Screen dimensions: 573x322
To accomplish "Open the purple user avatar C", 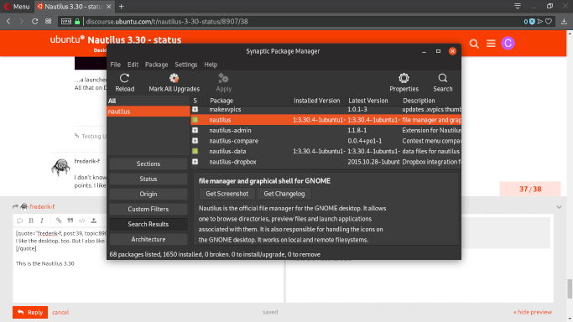I will click(508, 44).
